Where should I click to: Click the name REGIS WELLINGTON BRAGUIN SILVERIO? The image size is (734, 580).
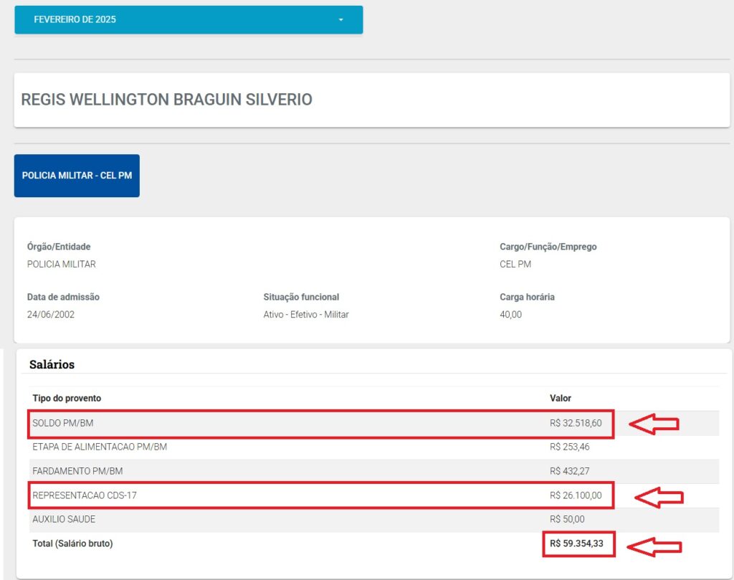[x=167, y=100]
